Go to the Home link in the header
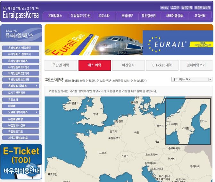Image resolution: width=215 pixels, height=182 pixels. coord(165,8)
